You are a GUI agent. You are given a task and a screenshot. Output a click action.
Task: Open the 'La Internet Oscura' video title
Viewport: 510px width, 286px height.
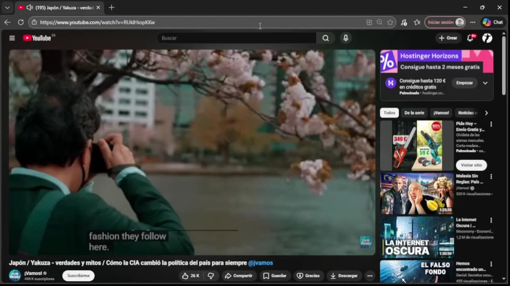tap(466, 222)
